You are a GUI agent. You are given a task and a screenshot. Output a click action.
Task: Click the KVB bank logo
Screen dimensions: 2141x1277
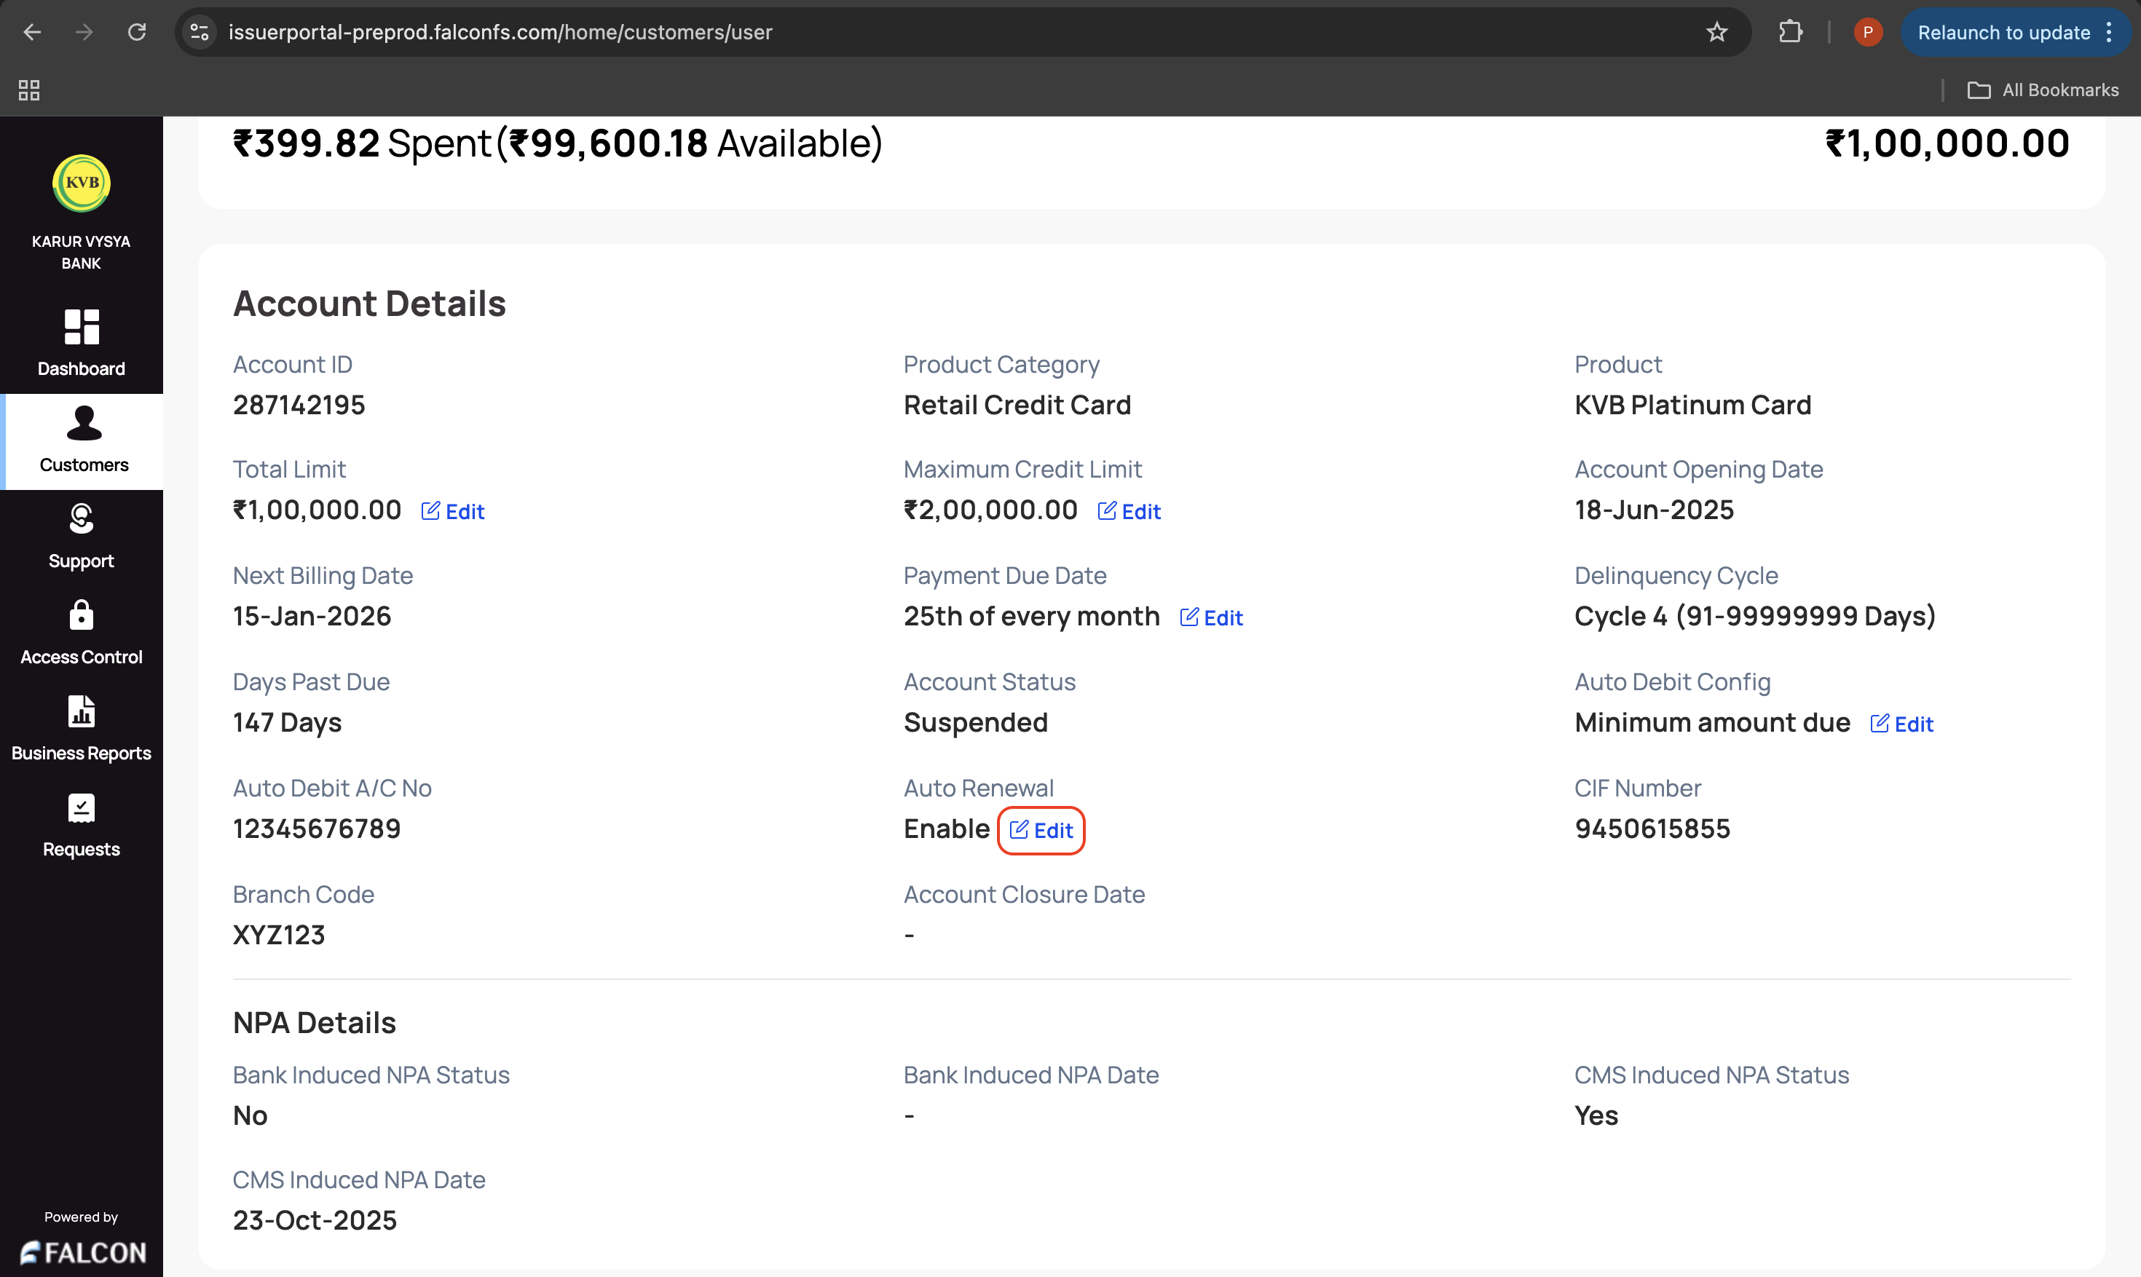point(81,183)
